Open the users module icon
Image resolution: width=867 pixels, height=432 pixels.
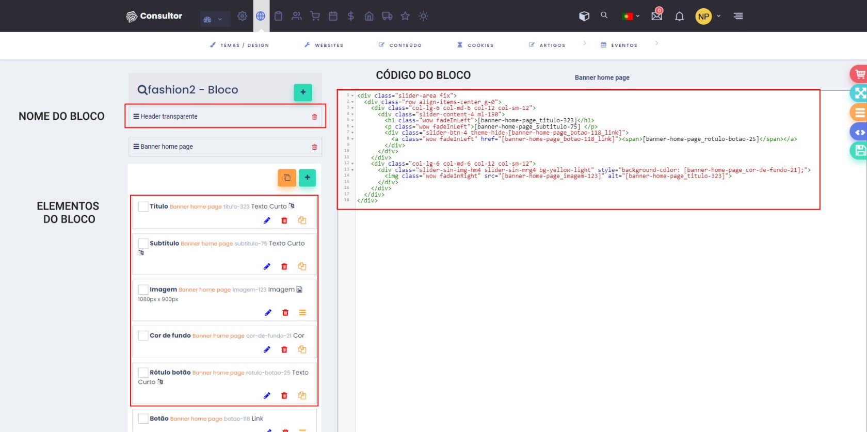[x=297, y=16]
